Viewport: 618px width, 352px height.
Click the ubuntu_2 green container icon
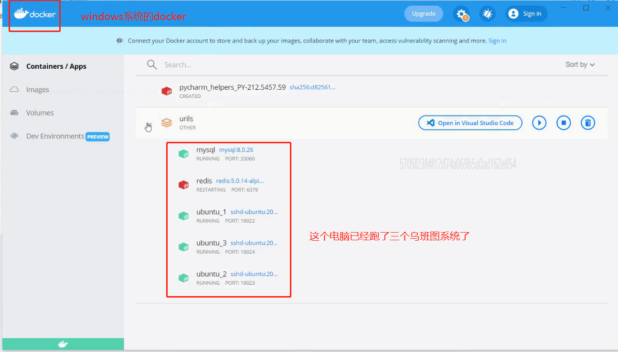[183, 278]
